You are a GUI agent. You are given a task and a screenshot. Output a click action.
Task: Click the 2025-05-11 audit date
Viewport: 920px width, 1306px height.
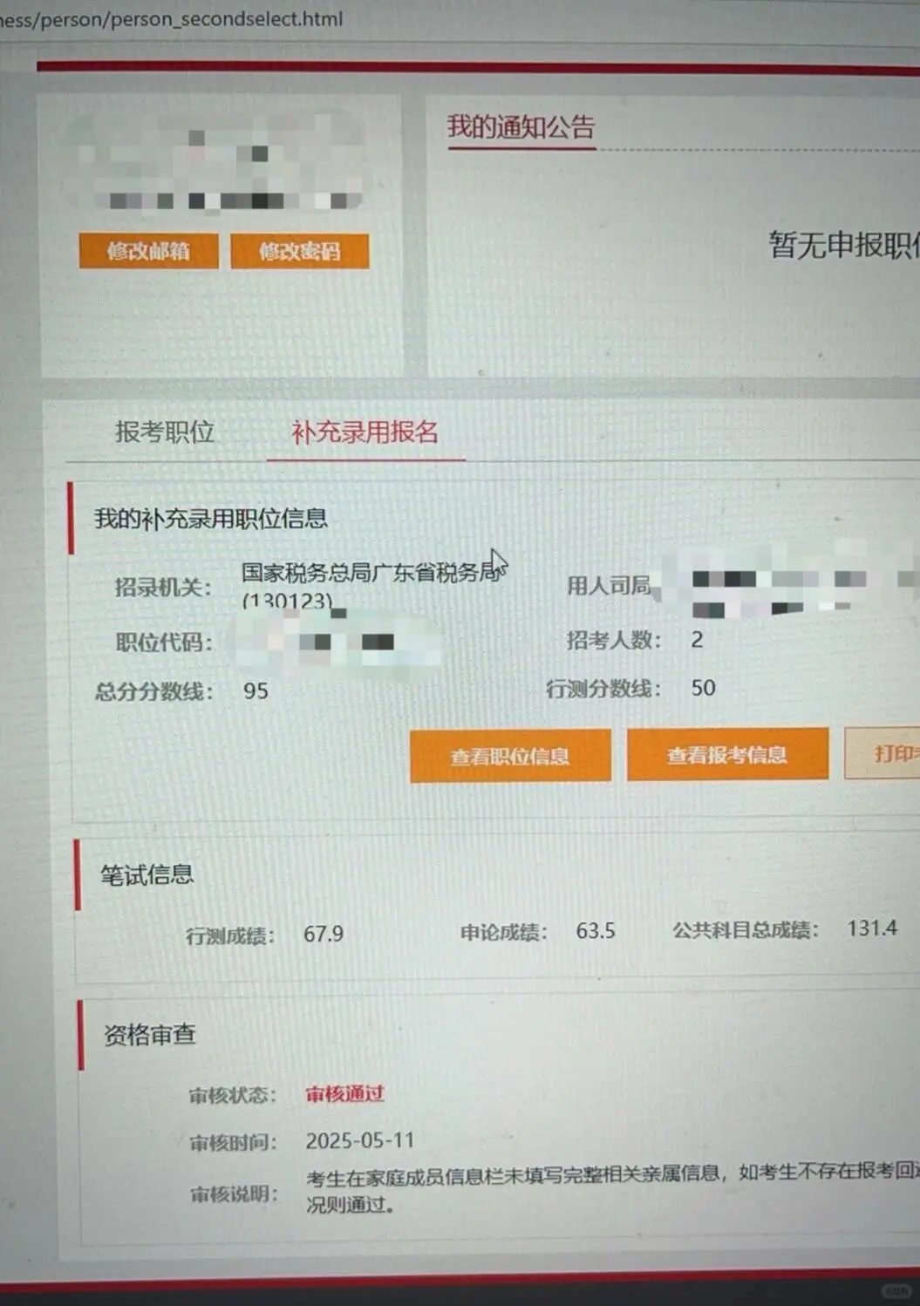pos(360,1141)
